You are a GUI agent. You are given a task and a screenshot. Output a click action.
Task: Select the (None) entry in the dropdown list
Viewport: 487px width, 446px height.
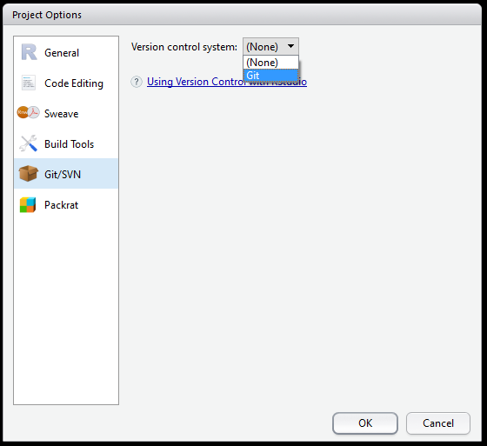pyautogui.click(x=270, y=63)
